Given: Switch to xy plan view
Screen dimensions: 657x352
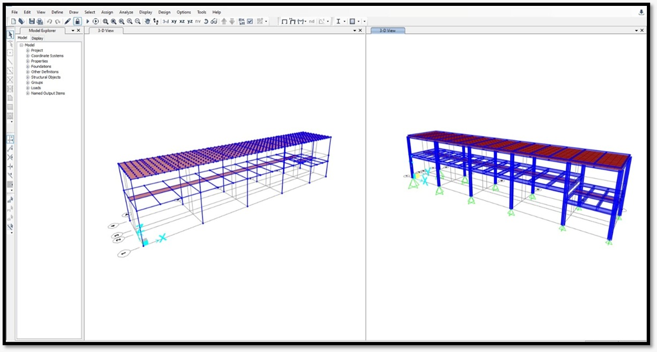Looking at the screenshot, I should click(174, 21).
